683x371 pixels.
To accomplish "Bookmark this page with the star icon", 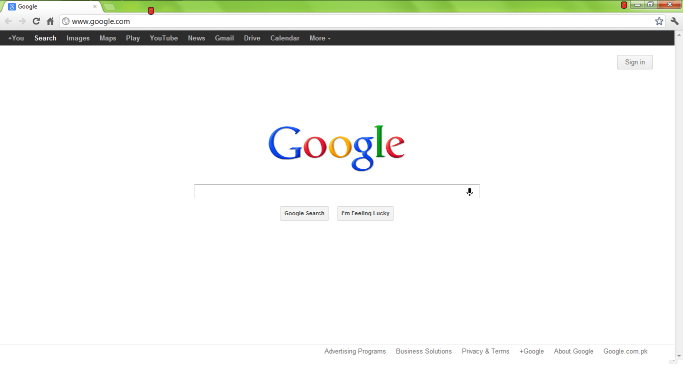I will (x=659, y=21).
